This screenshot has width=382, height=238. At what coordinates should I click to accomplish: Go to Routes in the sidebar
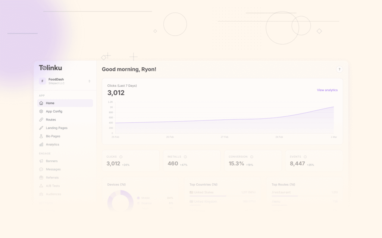pos(65,119)
